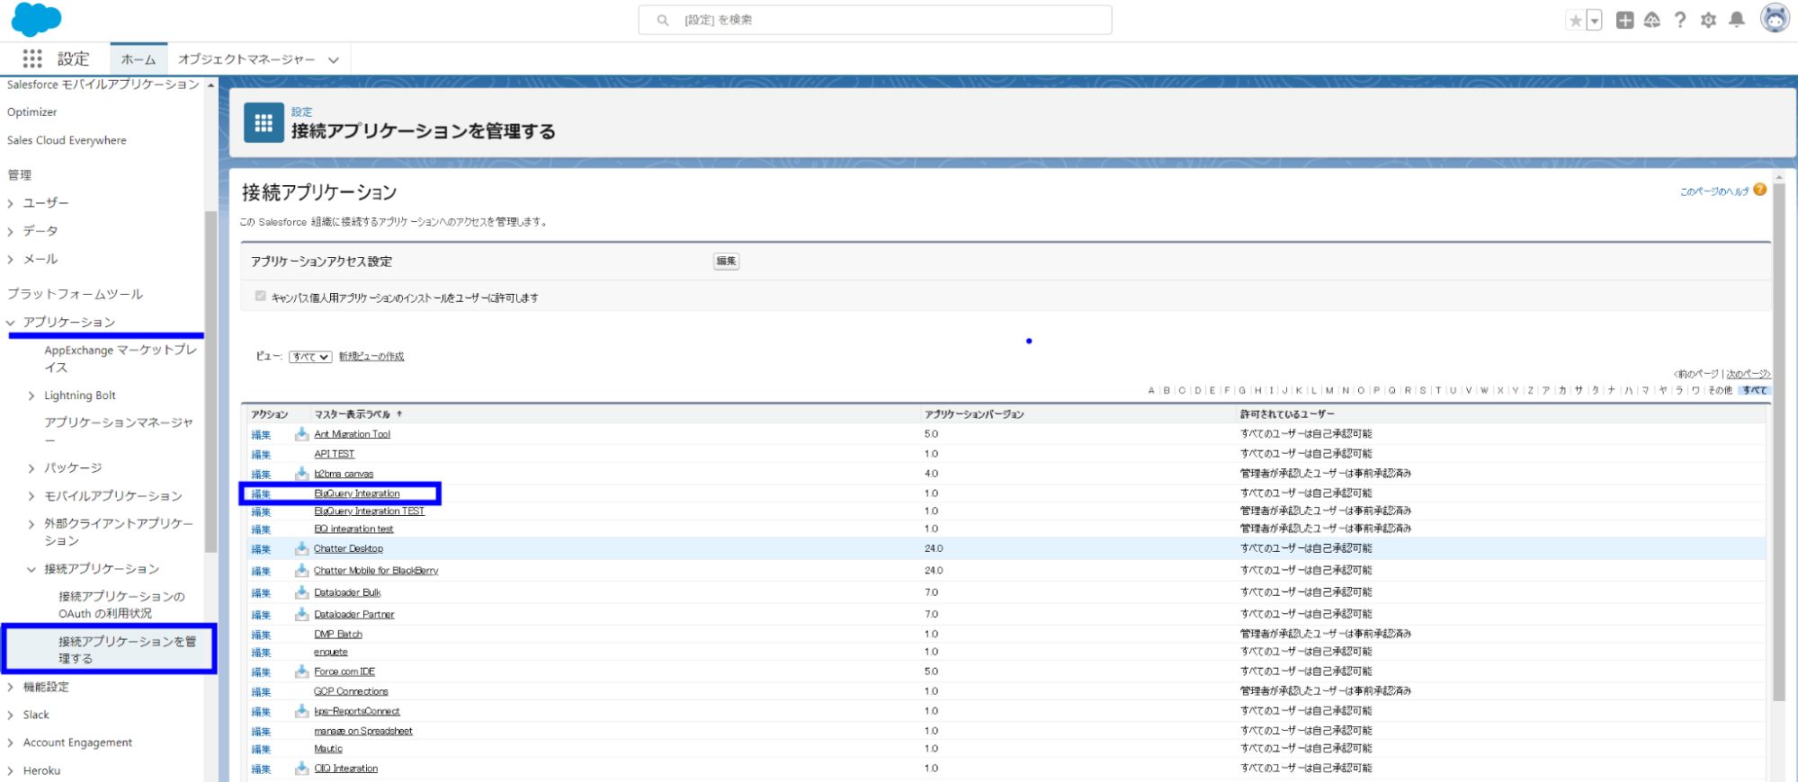
Task: Open the オブジェクトマネージャー tab dropdown arrow
Action: coord(334,60)
